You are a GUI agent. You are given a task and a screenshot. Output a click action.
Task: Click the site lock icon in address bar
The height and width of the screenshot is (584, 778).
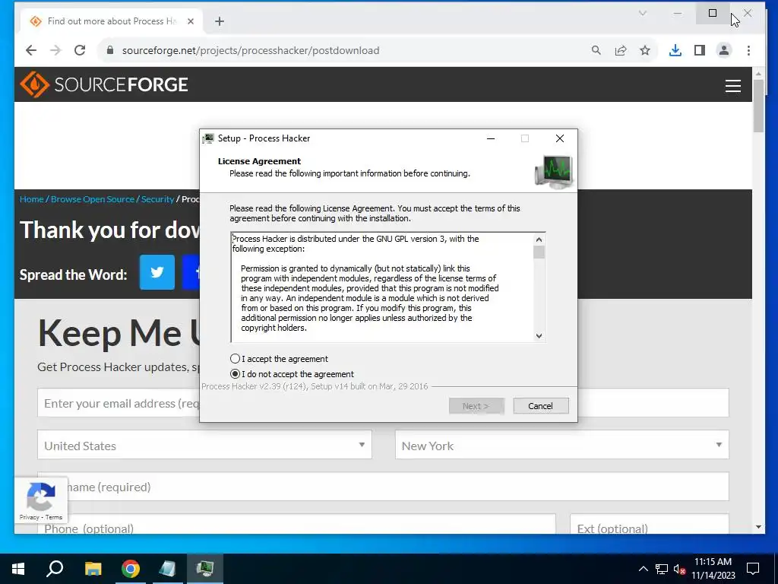110,50
